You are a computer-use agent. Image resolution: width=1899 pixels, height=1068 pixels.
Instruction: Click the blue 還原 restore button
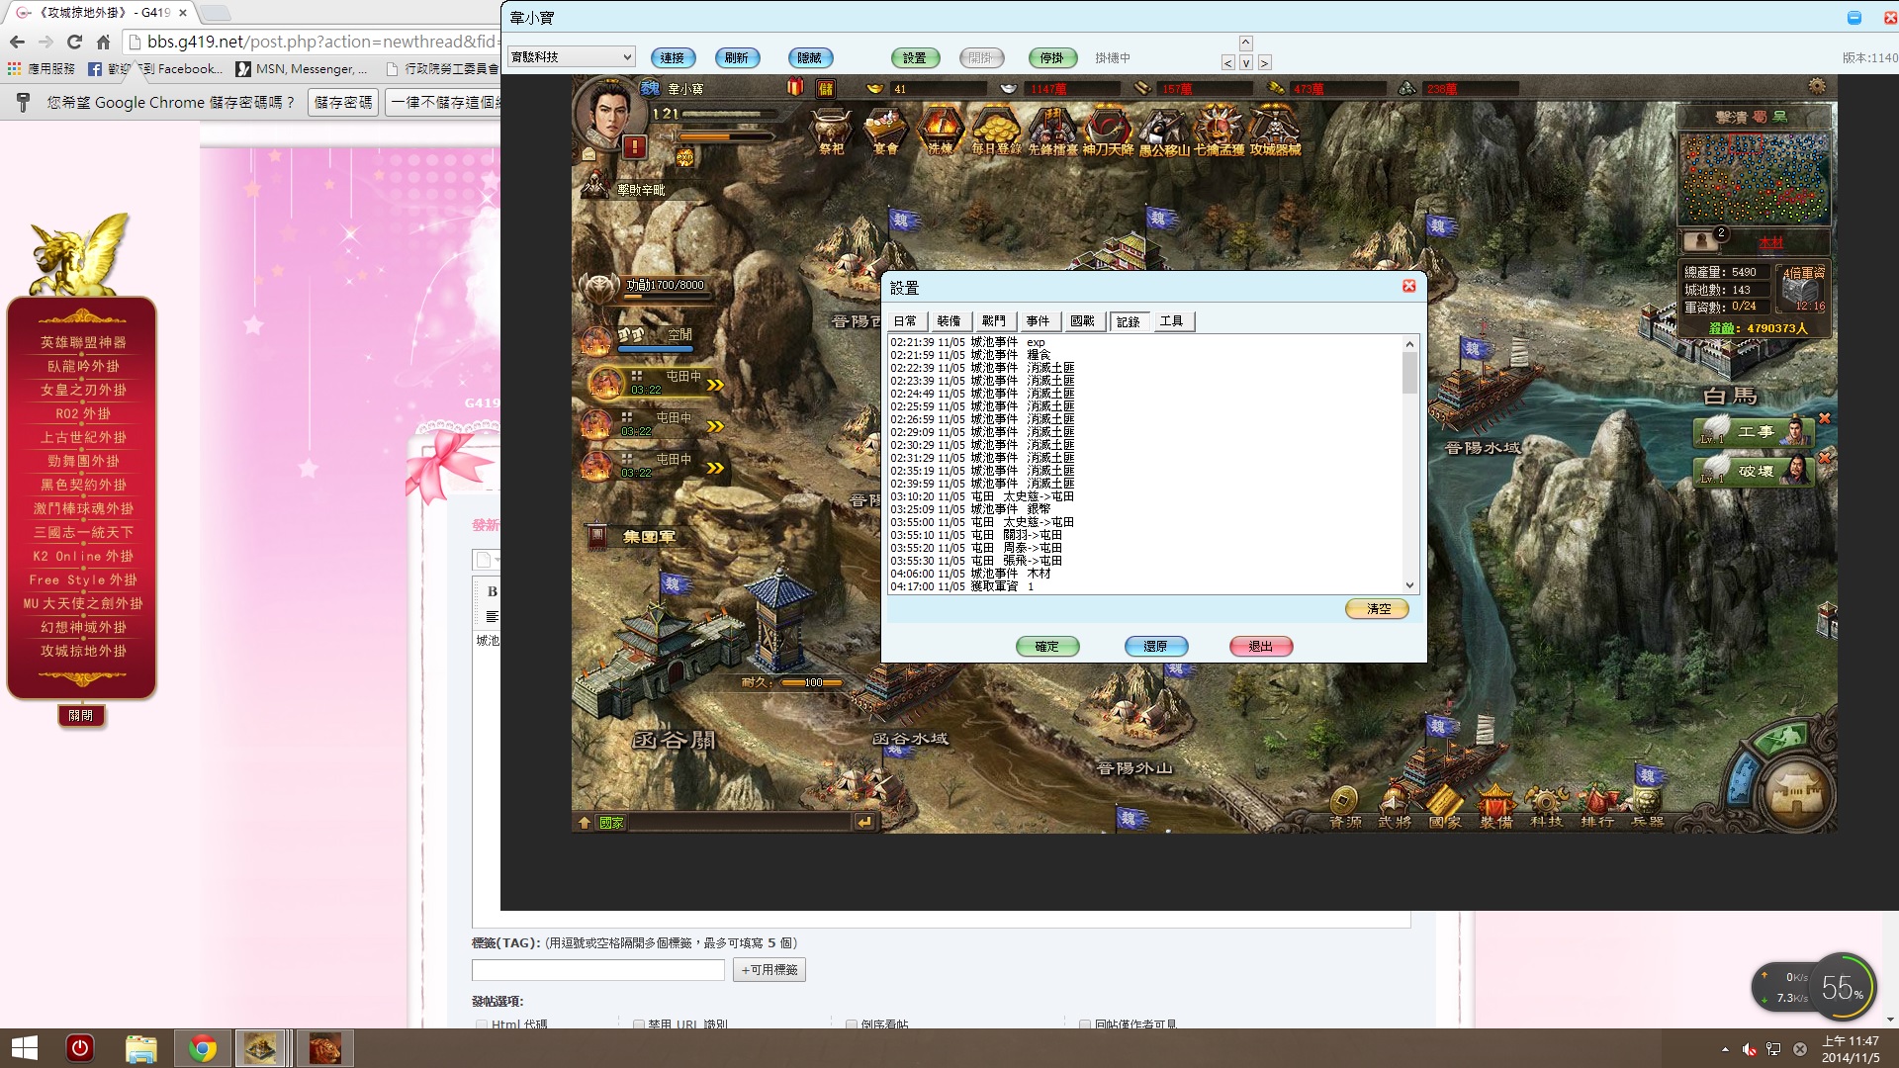1155,647
